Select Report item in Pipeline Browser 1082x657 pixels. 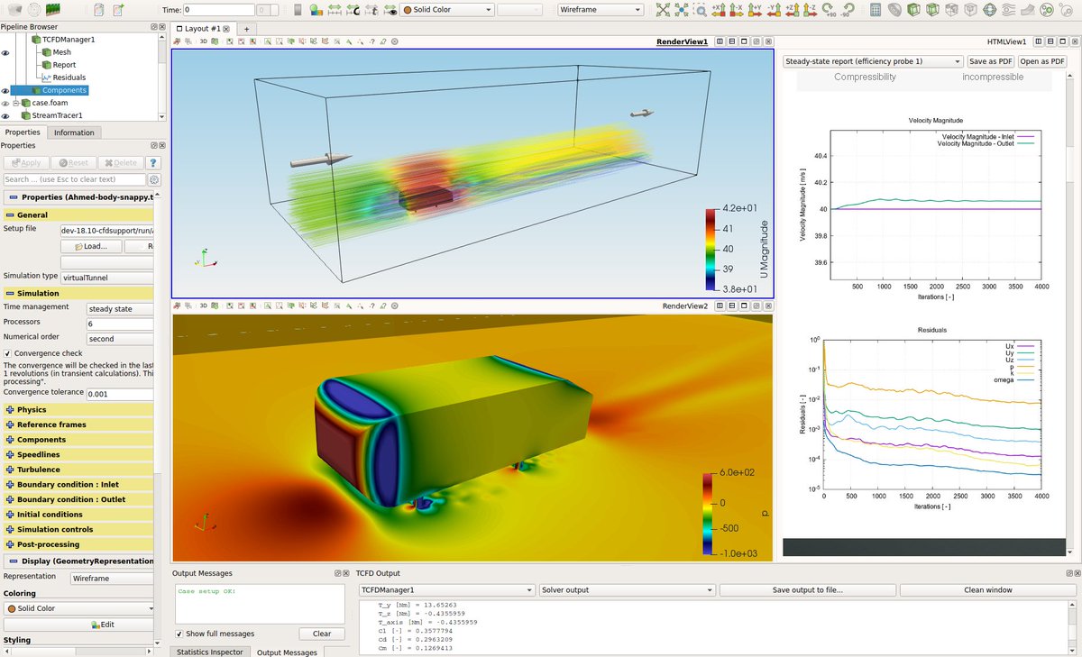(64, 65)
